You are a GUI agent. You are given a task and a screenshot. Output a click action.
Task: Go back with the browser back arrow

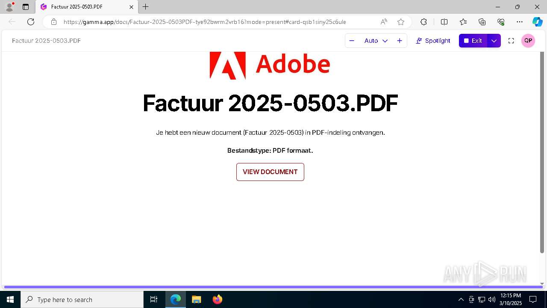(x=12, y=22)
